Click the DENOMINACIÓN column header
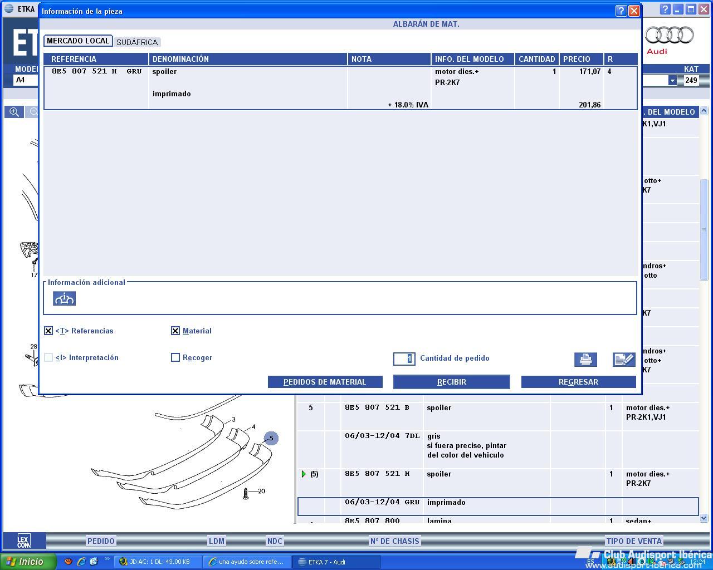This screenshot has height=570, width=713. pyautogui.click(x=248, y=59)
